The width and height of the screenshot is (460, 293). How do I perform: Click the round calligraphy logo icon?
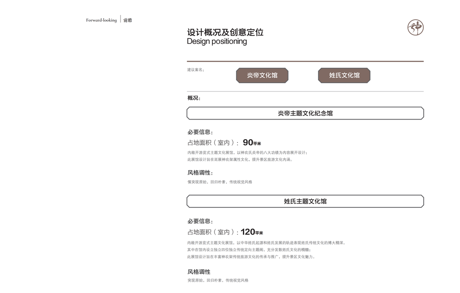[415, 28]
